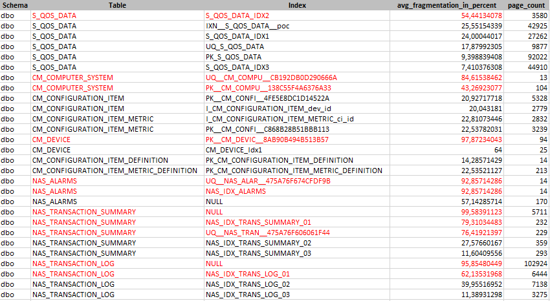Screen dimensions: 550x301
Task: Click table cell CM_CONFIGURATION_ITEM_DEFINITION
Action: 117,160
